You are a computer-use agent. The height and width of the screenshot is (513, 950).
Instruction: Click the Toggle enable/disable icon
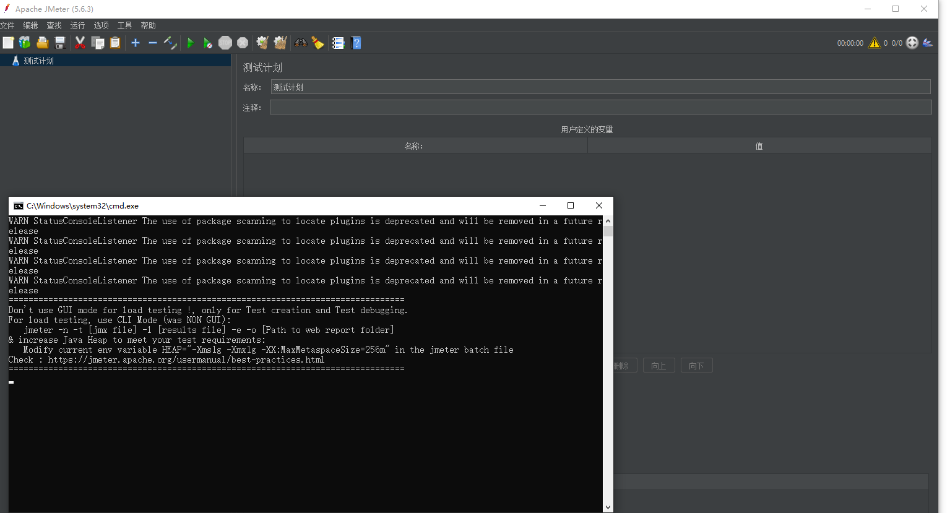pyautogui.click(x=170, y=43)
